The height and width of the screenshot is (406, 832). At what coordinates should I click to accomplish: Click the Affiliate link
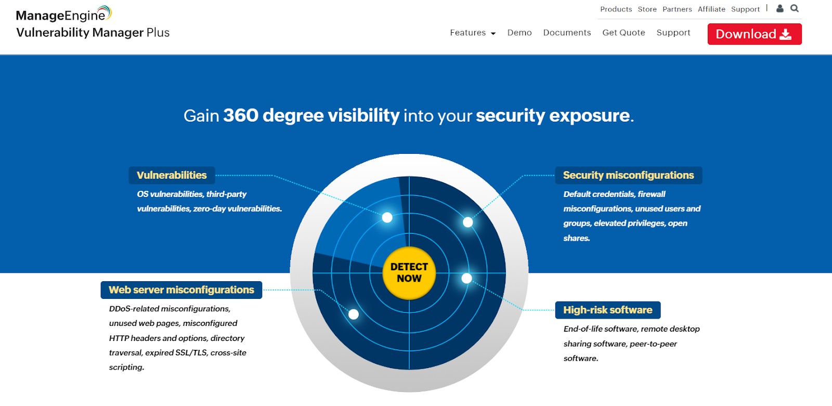coord(711,9)
